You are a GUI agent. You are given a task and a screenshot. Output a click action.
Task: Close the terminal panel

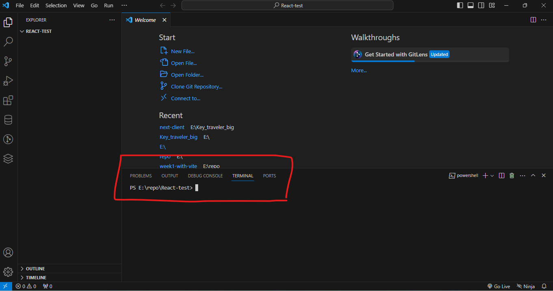coord(544,175)
